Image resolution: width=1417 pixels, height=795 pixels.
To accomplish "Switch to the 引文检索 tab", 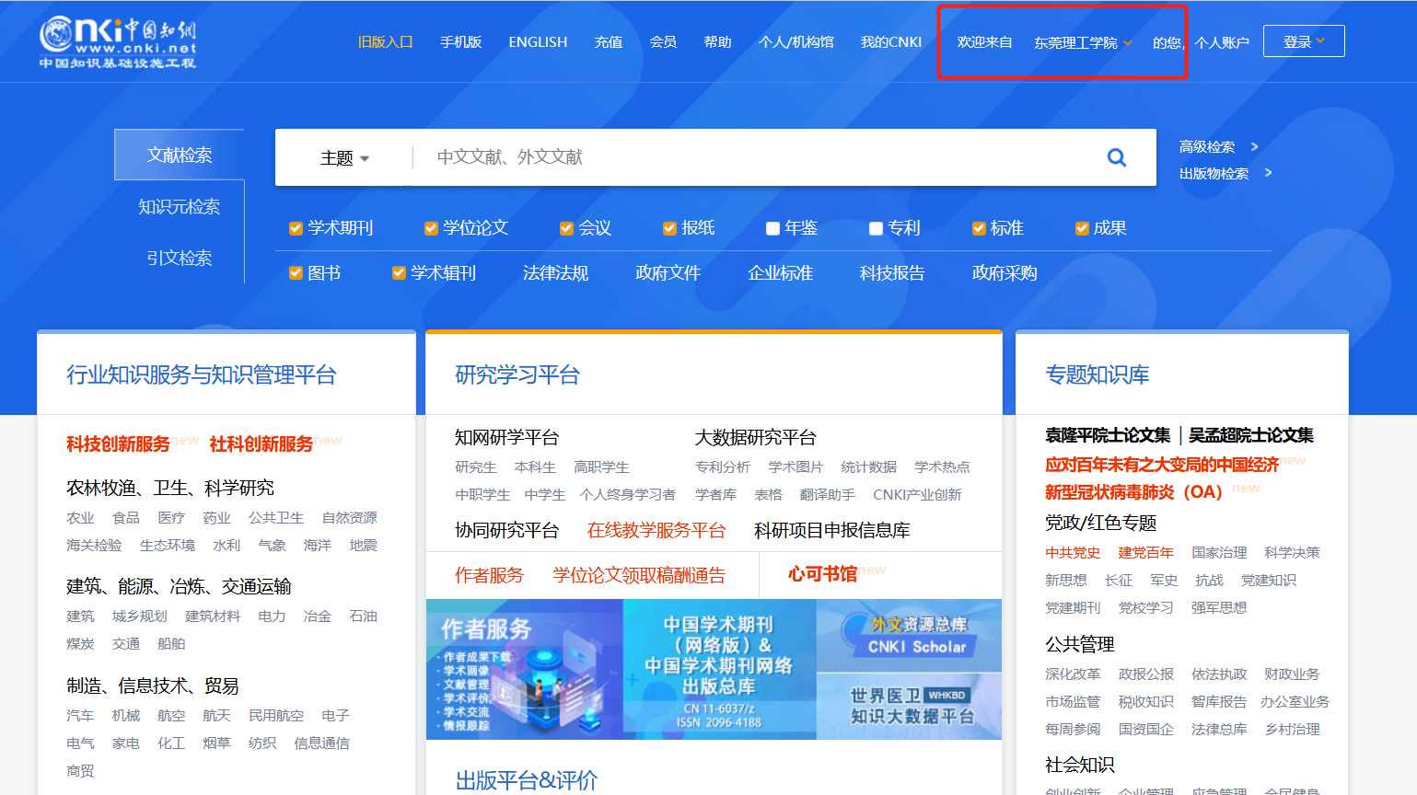I will coord(180,258).
